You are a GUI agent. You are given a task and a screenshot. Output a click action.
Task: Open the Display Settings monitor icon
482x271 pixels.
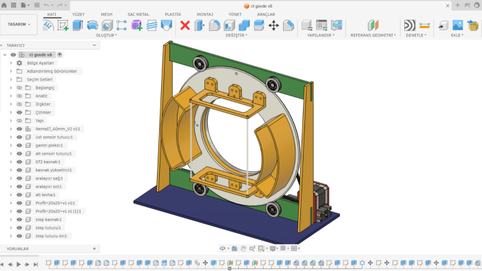point(273,248)
